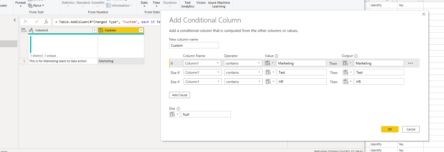Edit the HR output field
Viewport: 444px width, 152px height.
(x=379, y=82)
